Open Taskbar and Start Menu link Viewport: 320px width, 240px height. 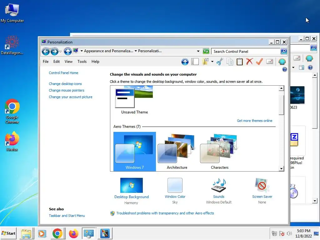tap(67, 216)
